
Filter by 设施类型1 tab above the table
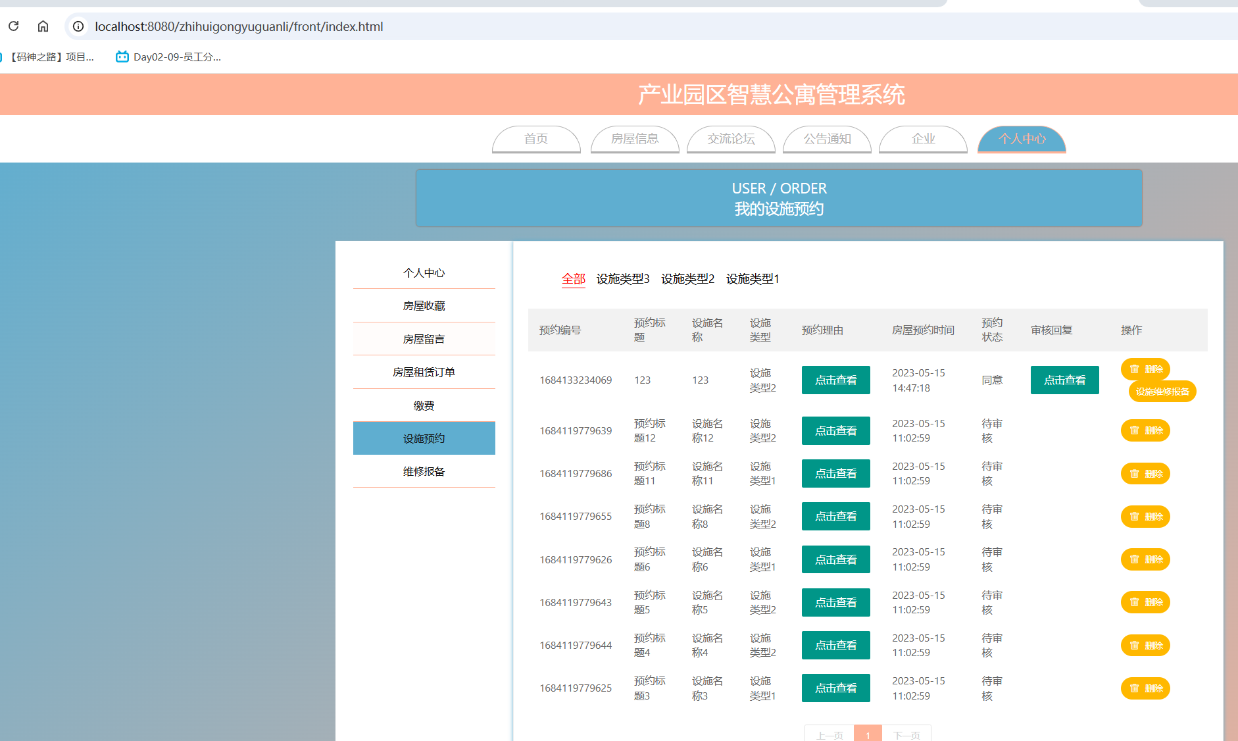753,279
